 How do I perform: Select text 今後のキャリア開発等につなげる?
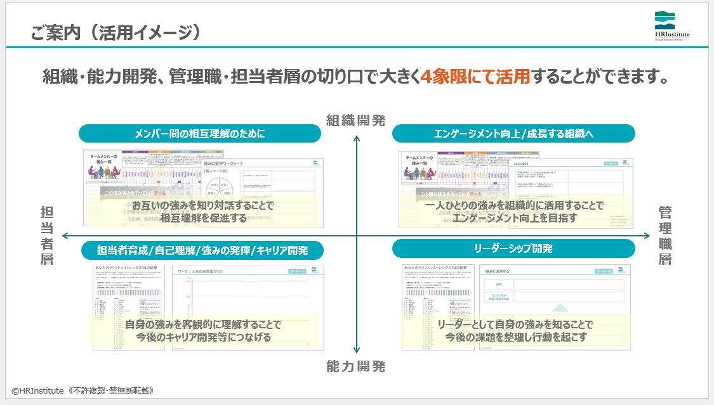203,337
